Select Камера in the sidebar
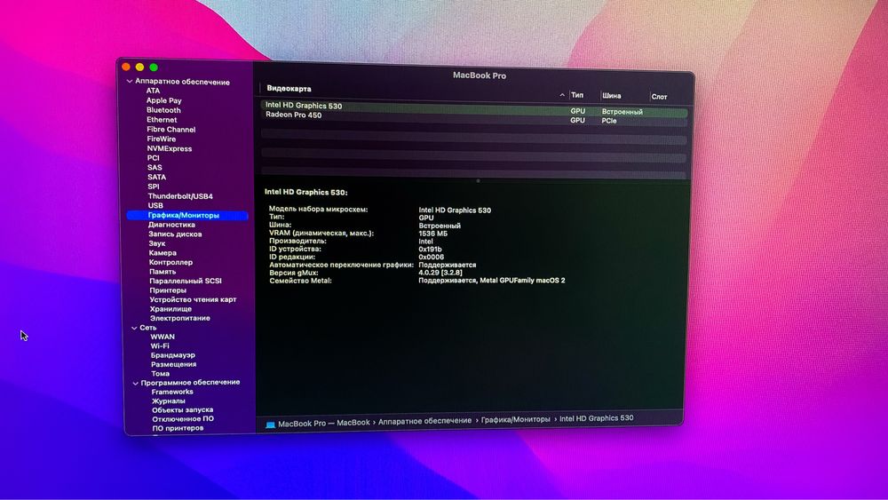888x500 pixels. (163, 253)
